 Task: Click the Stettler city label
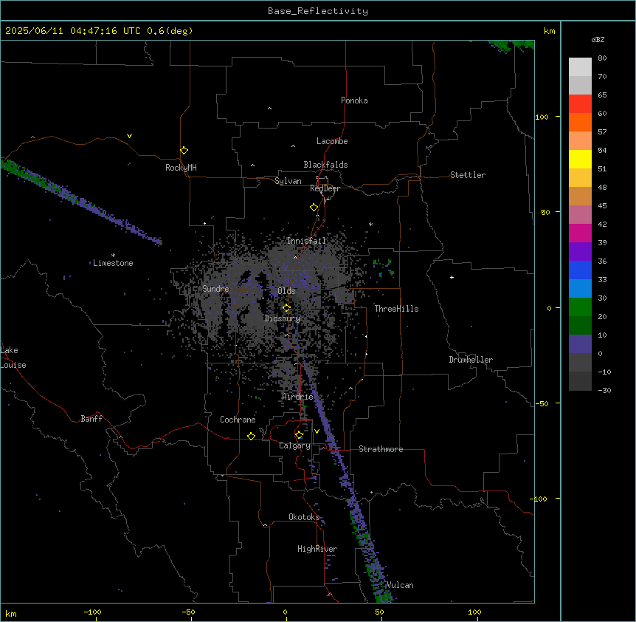tap(468, 175)
